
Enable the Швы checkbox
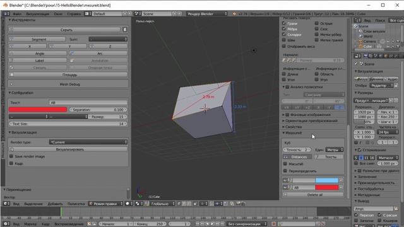coord(284,40)
